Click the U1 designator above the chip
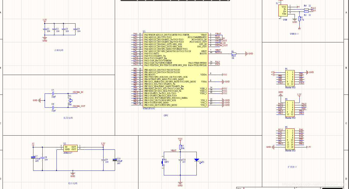 click(x=144, y=31)
